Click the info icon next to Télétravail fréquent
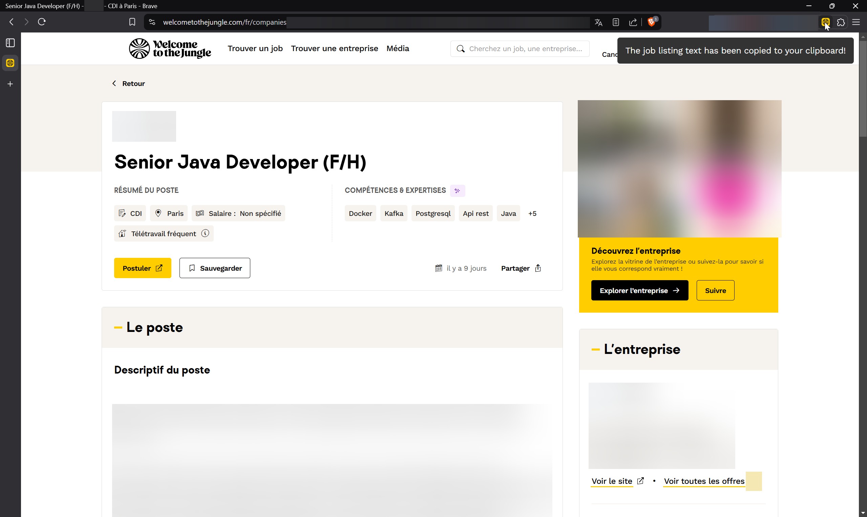This screenshot has width=867, height=517. 205,233
